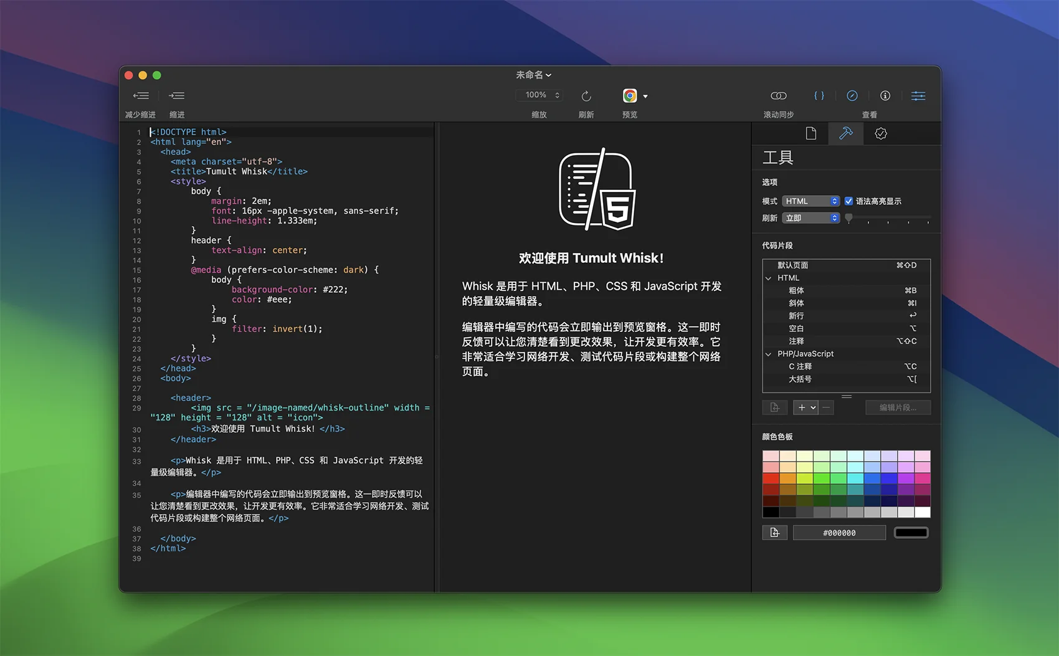Screen dimensions: 1059x656
Task: Click the insert color icon beside hex field
Action: [775, 533]
